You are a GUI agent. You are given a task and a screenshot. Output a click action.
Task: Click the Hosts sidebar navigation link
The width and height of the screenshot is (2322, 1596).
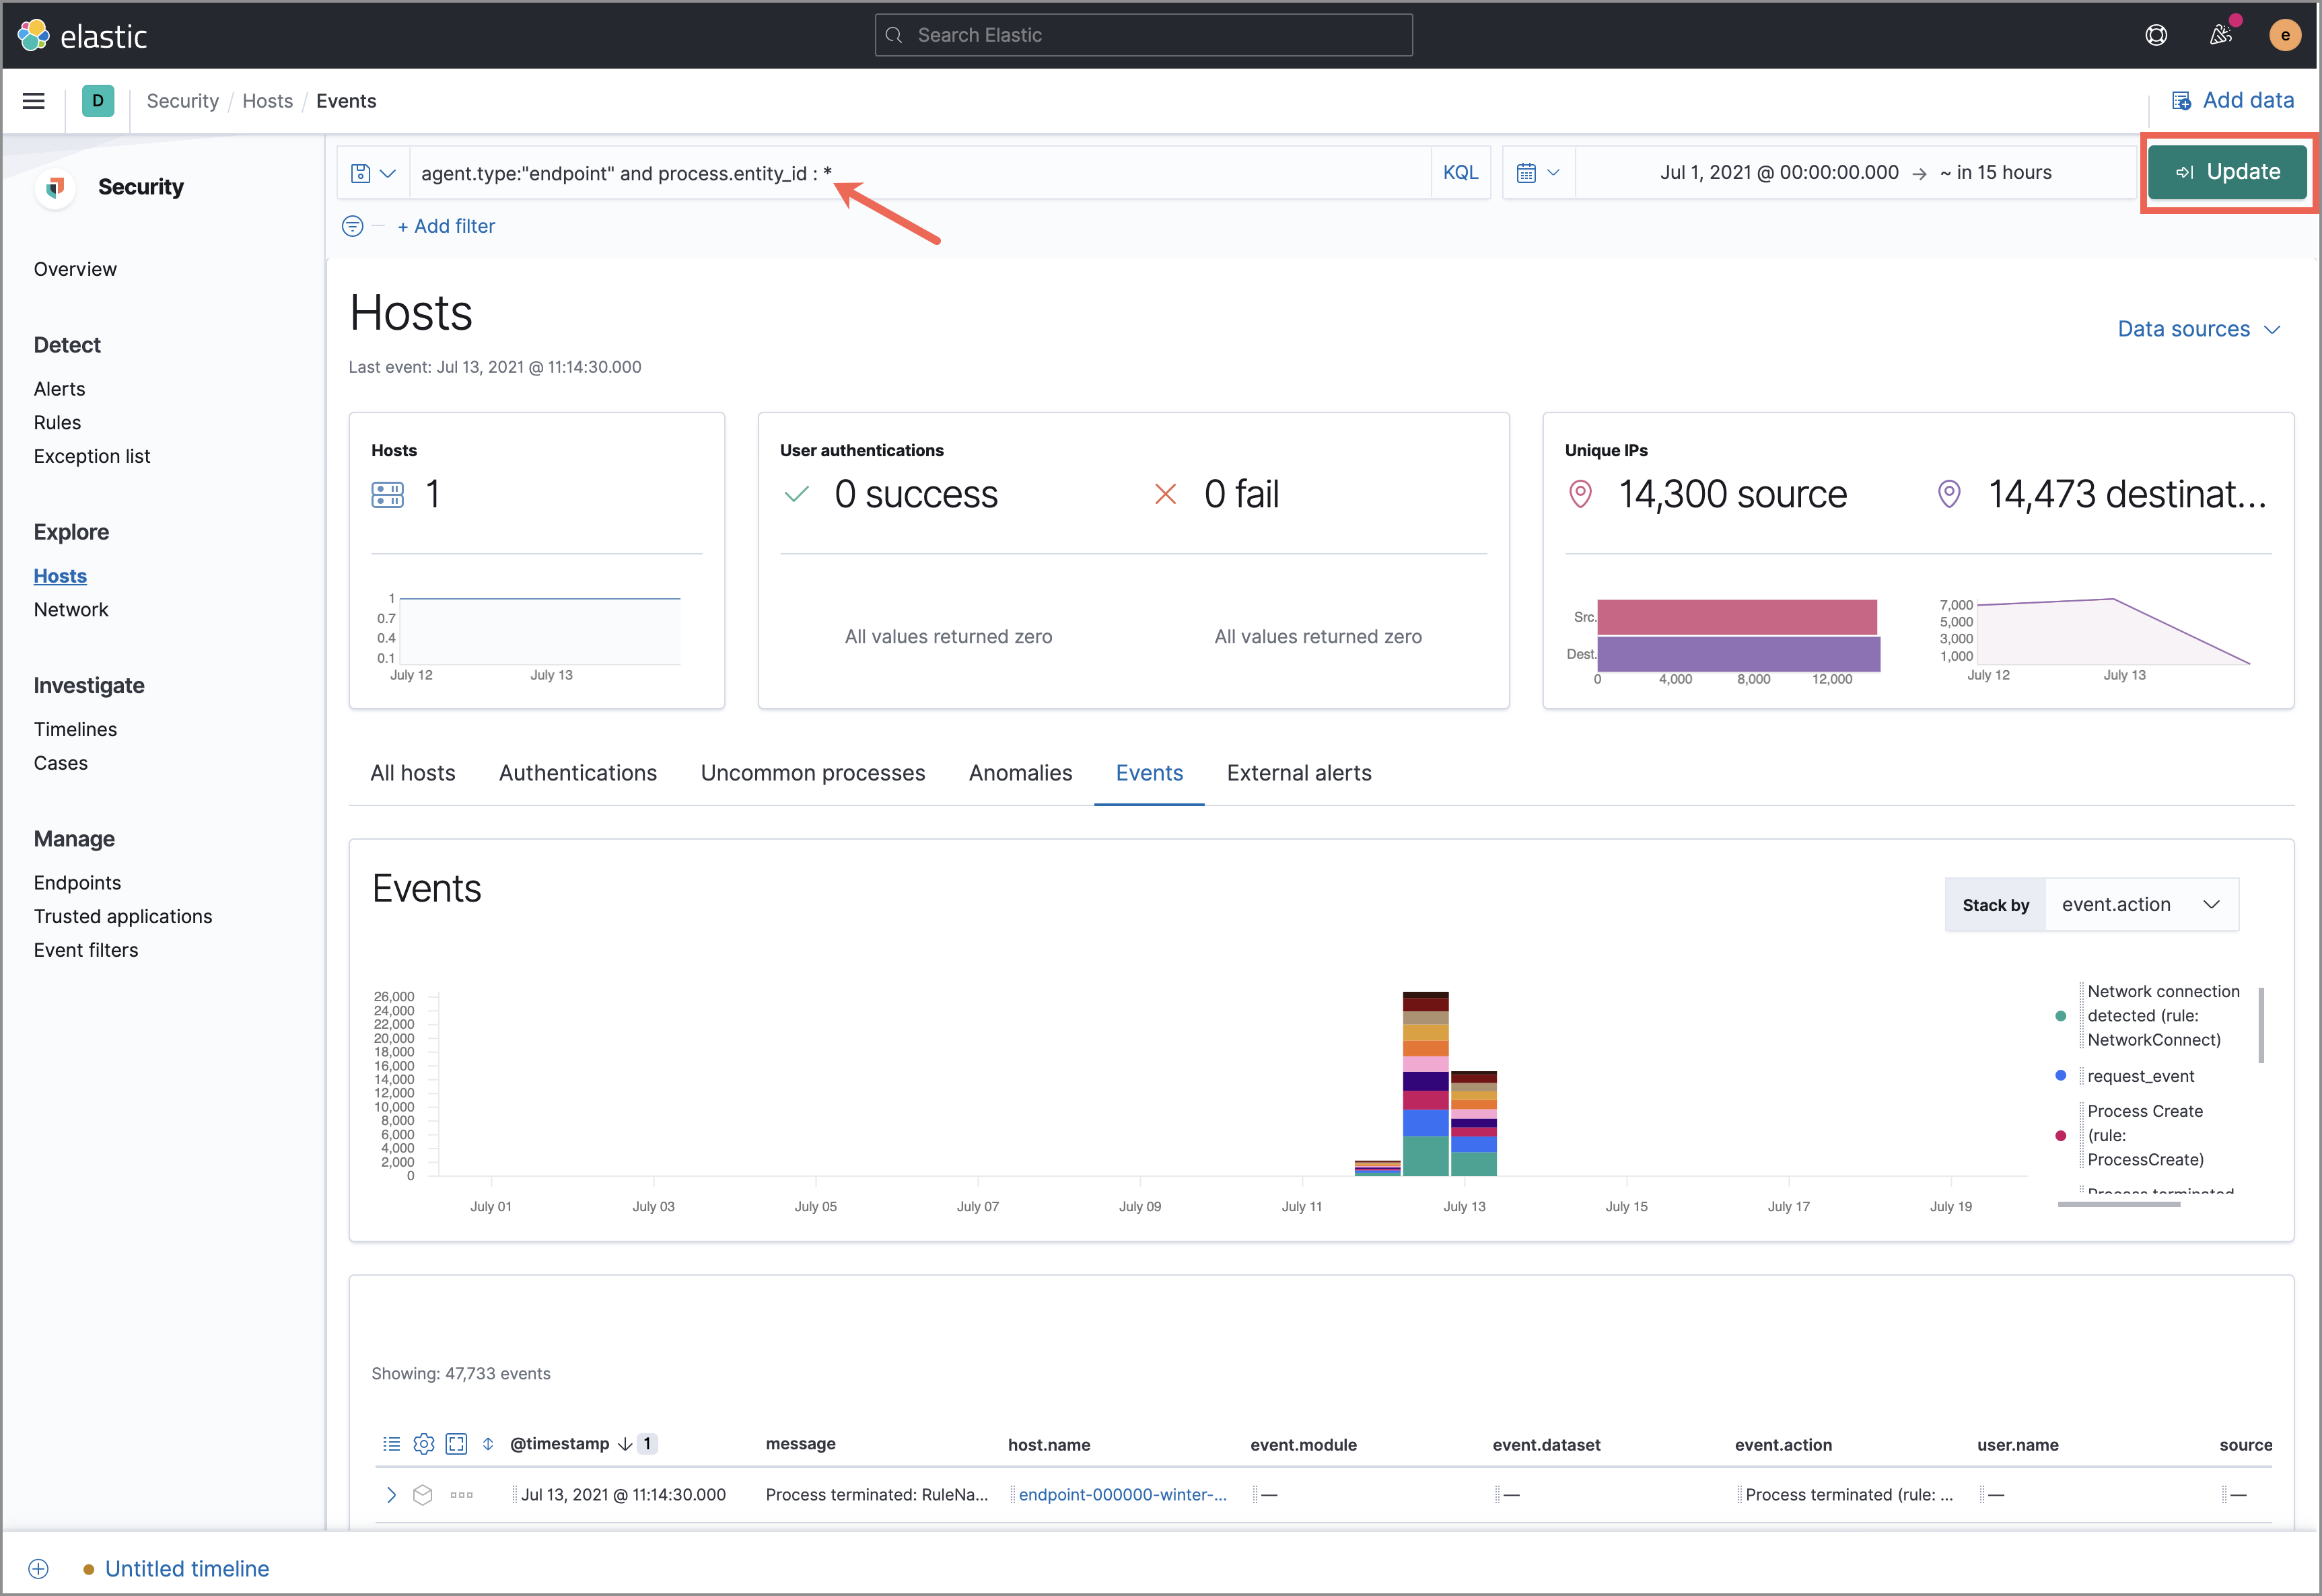click(62, 575)
